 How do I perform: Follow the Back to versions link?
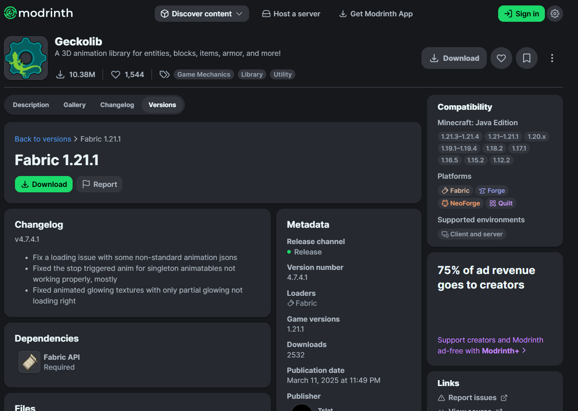(43, 139)
